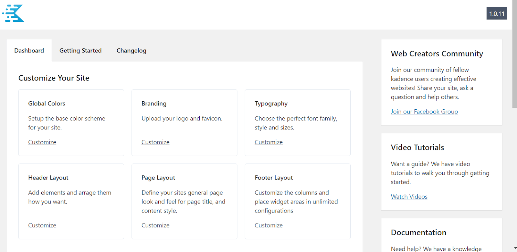
Task: Click the Video Tutorials panel heading
Action: coord(417,148)
